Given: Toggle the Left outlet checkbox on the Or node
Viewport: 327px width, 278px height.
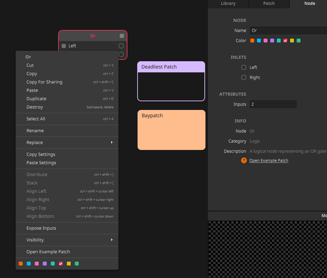Looking at the screenshot, I should (121, 46).
